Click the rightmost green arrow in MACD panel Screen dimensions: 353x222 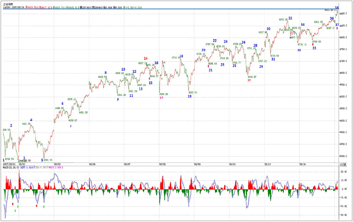pos(44,207)
